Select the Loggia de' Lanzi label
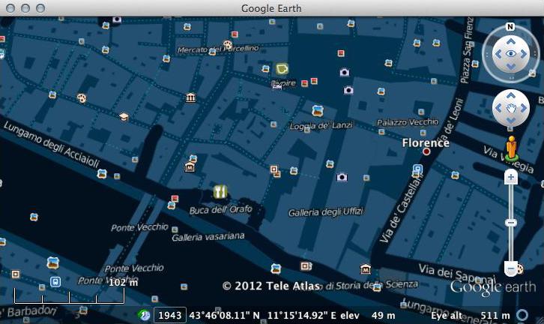This screenshot has width=544, height=324. coord(321,126)
